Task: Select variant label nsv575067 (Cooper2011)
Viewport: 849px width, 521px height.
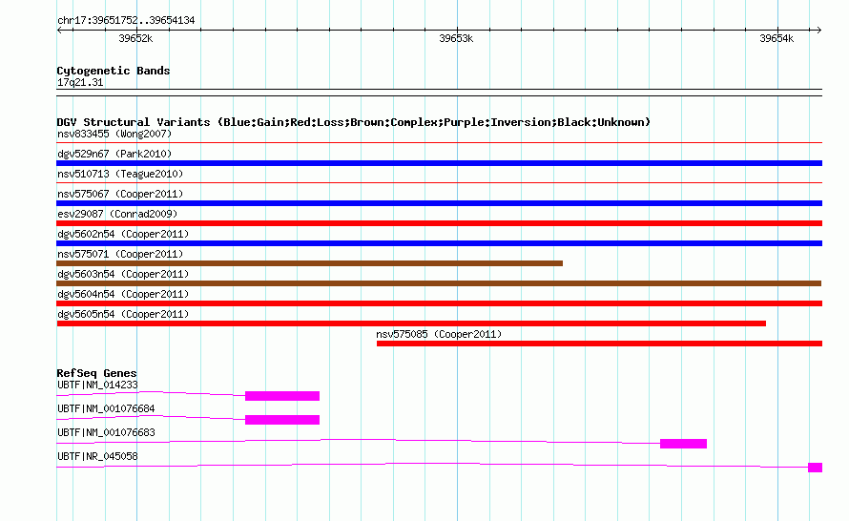Action: 120,194
